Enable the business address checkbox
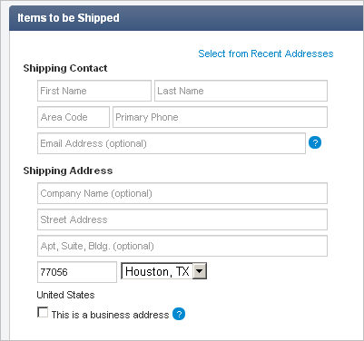364x341 pixels. 43,312
